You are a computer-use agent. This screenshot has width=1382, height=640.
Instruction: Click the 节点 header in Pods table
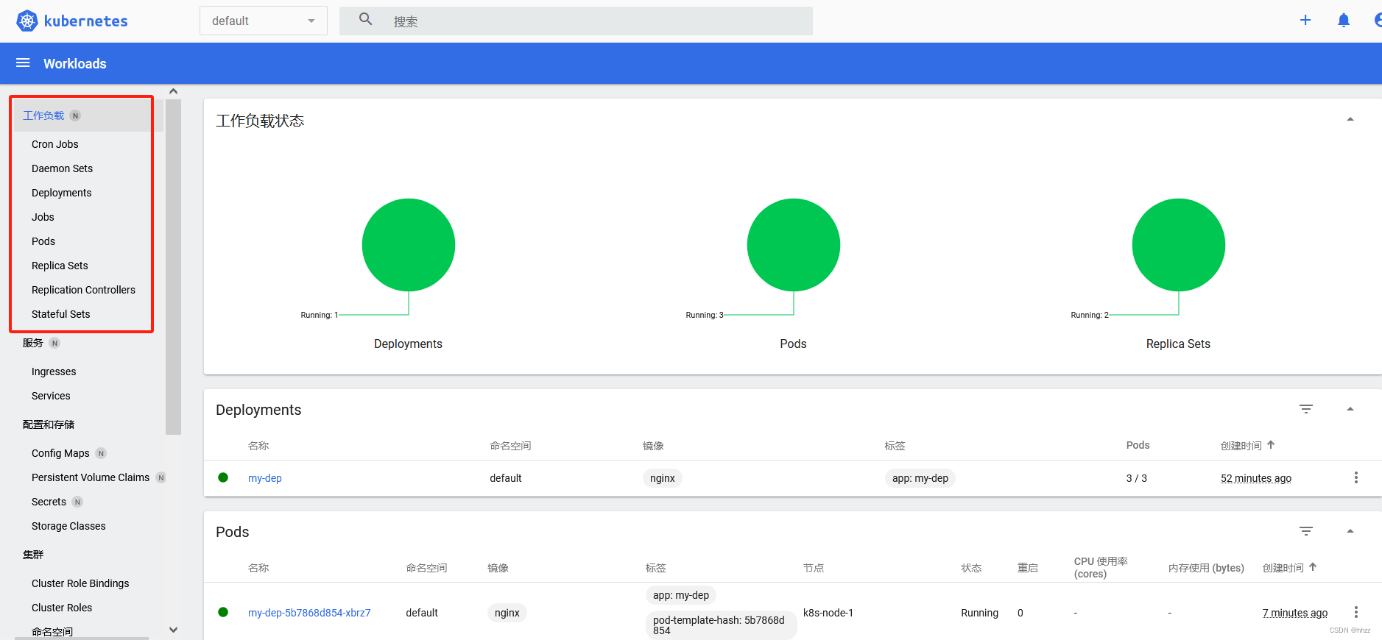pyautogui.click(x=814, y=568)
